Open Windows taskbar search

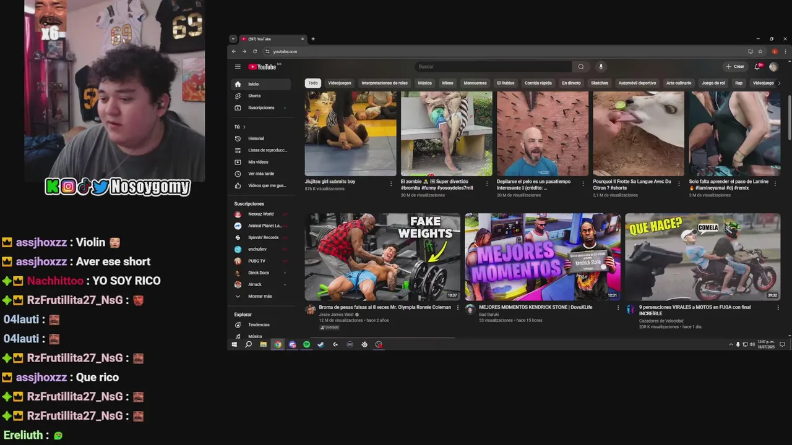[249, 344]
